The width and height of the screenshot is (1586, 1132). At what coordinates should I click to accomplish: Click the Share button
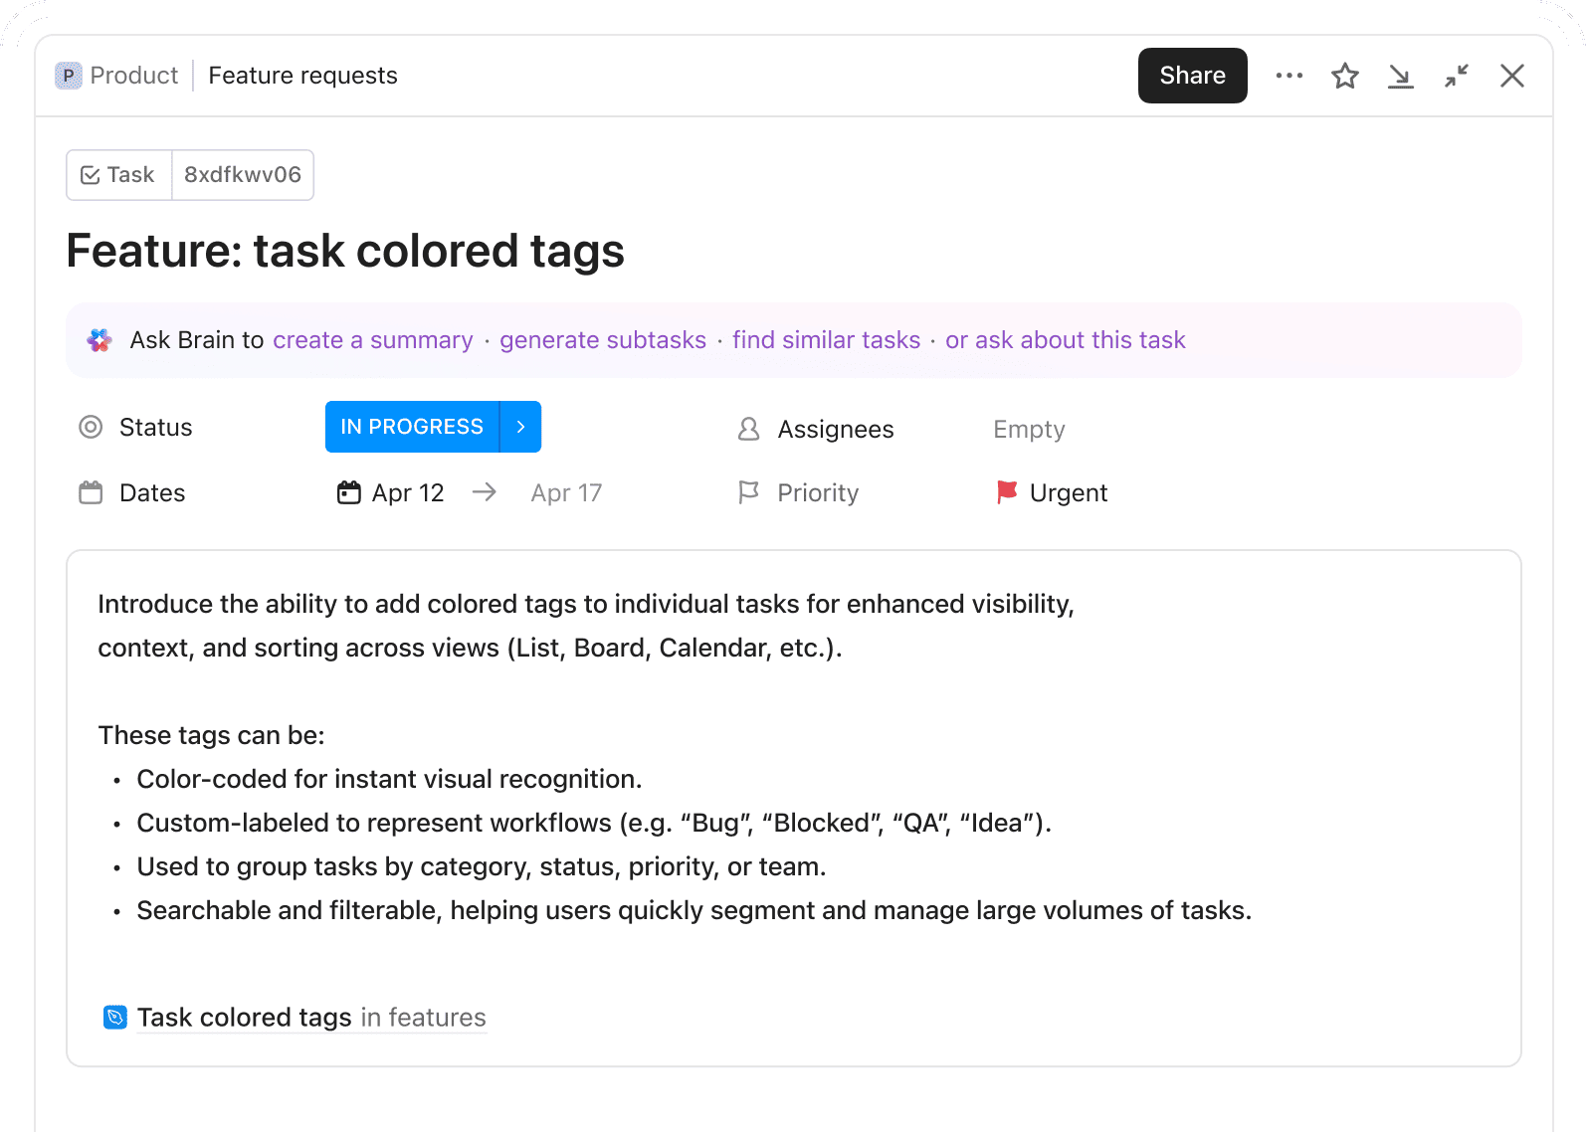coord(1192,76)
